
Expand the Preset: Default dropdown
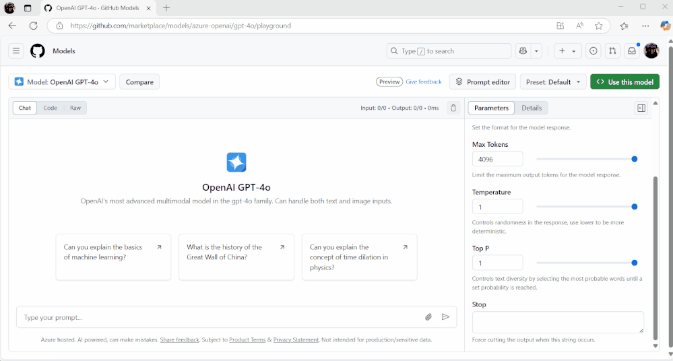(x=553, y=82)
